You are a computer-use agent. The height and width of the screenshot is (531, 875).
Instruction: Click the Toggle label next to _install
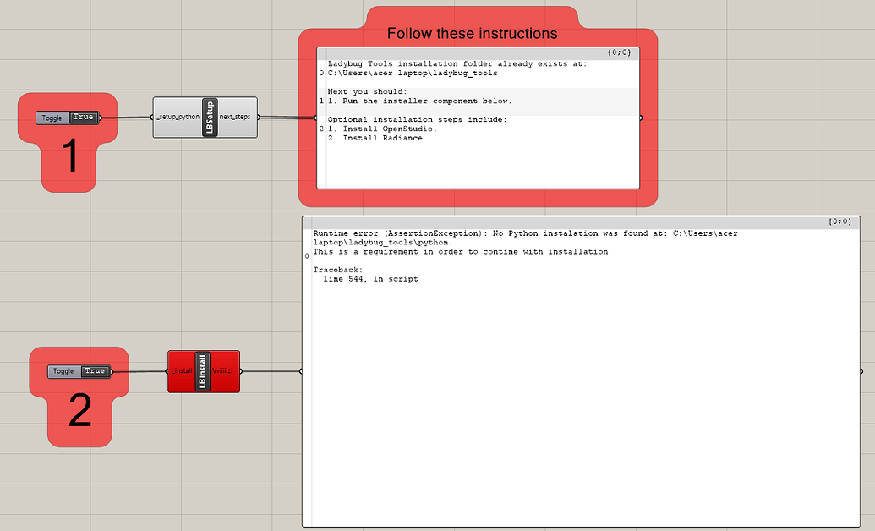(63, 371)
